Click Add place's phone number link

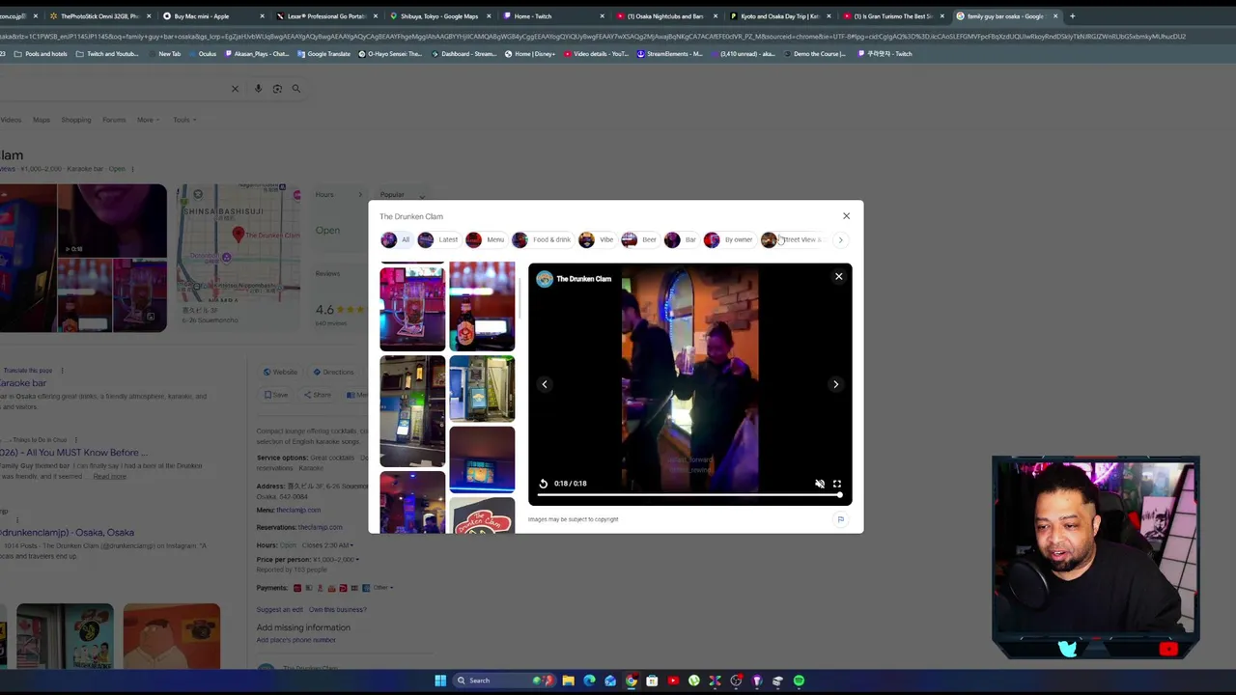295,640
